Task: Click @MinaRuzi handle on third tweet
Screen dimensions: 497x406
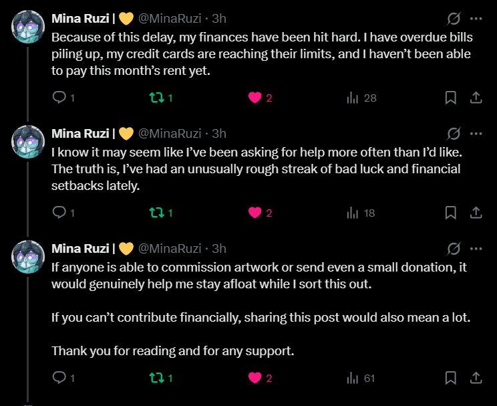Action: coord(170,248)
